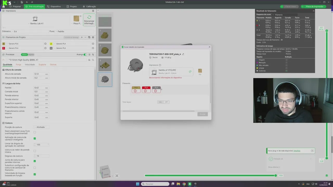Toggle costura ao redor da parede inteira
The height and width of the screenshot is (187, 333).
pos(35,151)
